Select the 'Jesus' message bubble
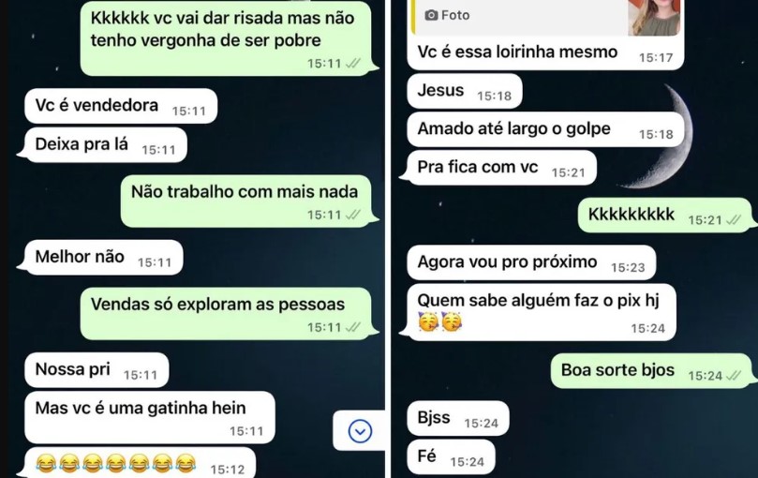This screenshot has width=758, height=478. [465, 91]
